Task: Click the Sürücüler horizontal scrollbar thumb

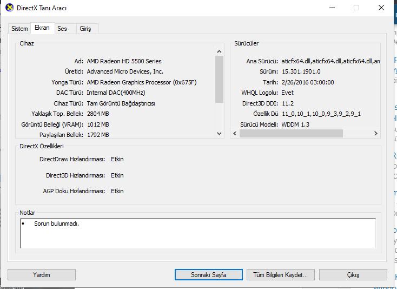Action: click(x=291, y=134)
